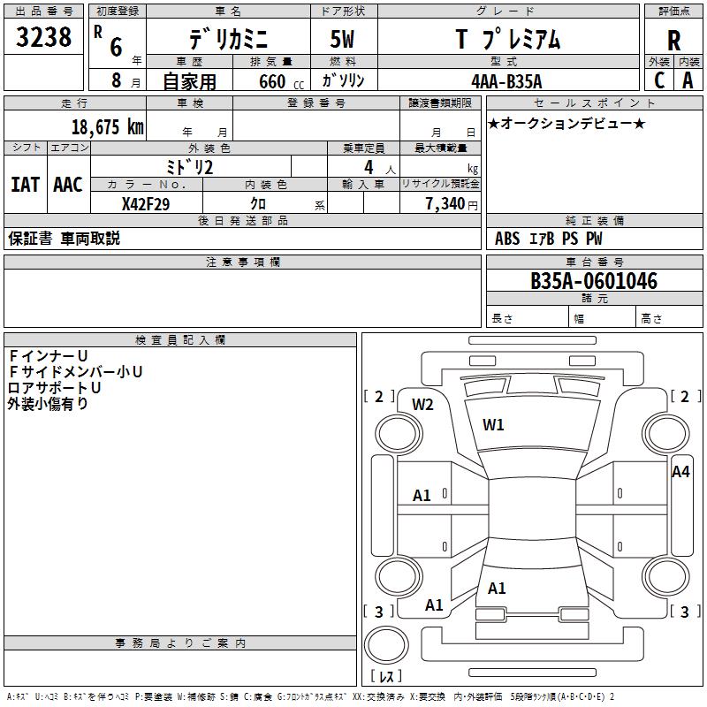Select the inspector note FインナーU
The image size is (707, 707).
[x=48, y=356]
